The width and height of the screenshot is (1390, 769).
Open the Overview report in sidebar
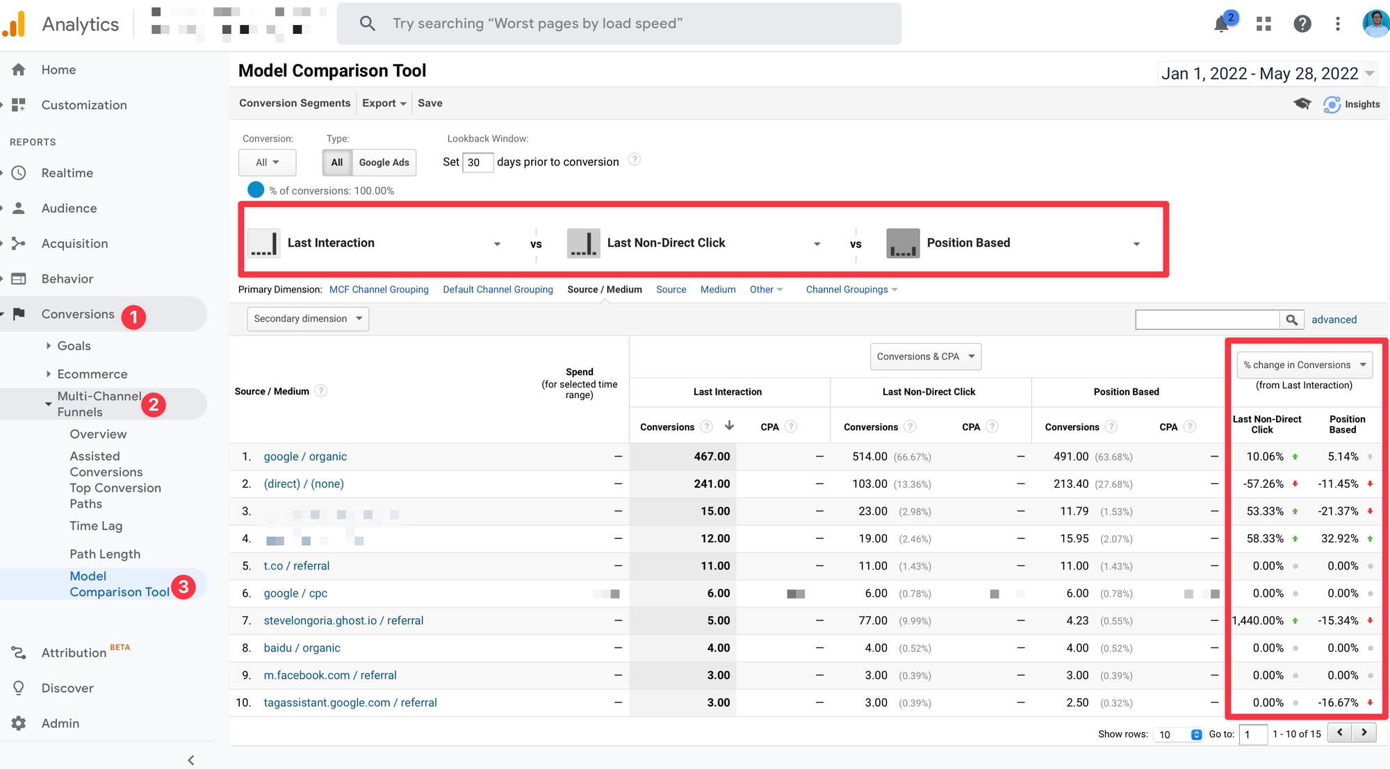[98, 434]
